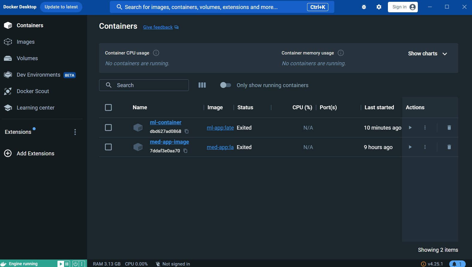Click the Engine running whale icon
This screenshot has height=267, width=472.
4,264
